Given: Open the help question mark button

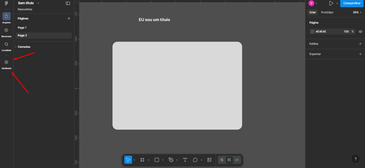Looking at the screenshot, I should pos(355,159).
